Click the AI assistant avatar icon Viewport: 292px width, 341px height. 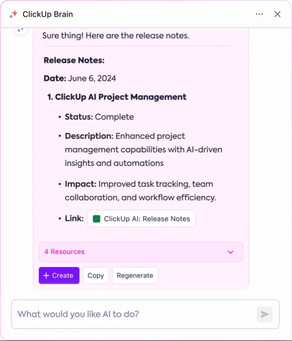21,30
